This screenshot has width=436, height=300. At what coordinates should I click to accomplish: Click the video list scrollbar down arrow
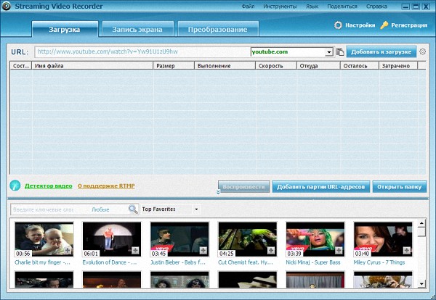421,283
